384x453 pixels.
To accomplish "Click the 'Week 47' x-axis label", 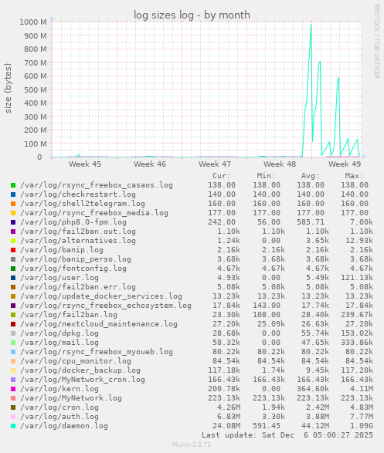I will click(215, 164).
